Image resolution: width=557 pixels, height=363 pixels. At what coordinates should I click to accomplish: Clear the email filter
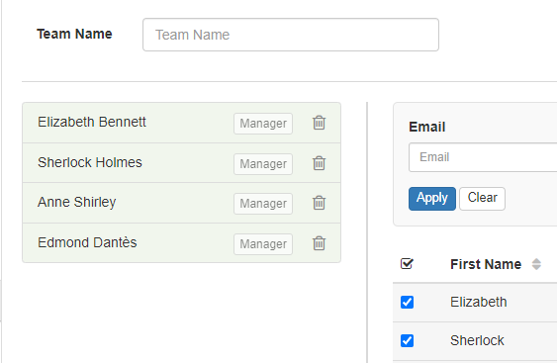[x=482, y=199]
